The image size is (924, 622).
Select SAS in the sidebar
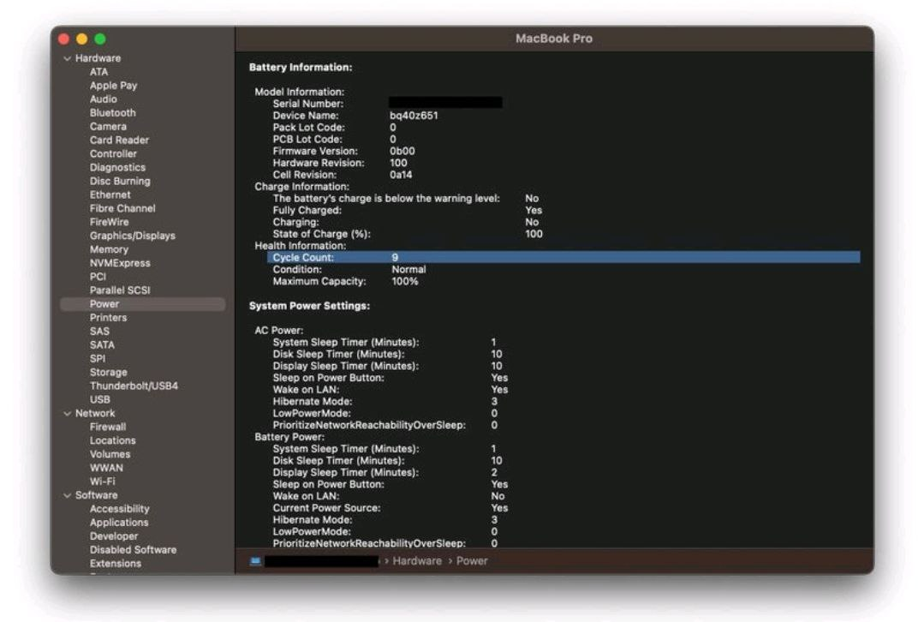(x=99, y=332)
